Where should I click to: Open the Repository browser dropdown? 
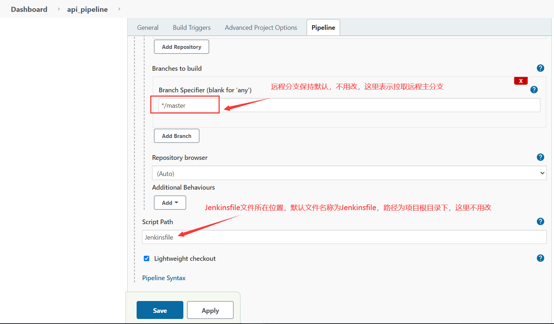point(349,173)
